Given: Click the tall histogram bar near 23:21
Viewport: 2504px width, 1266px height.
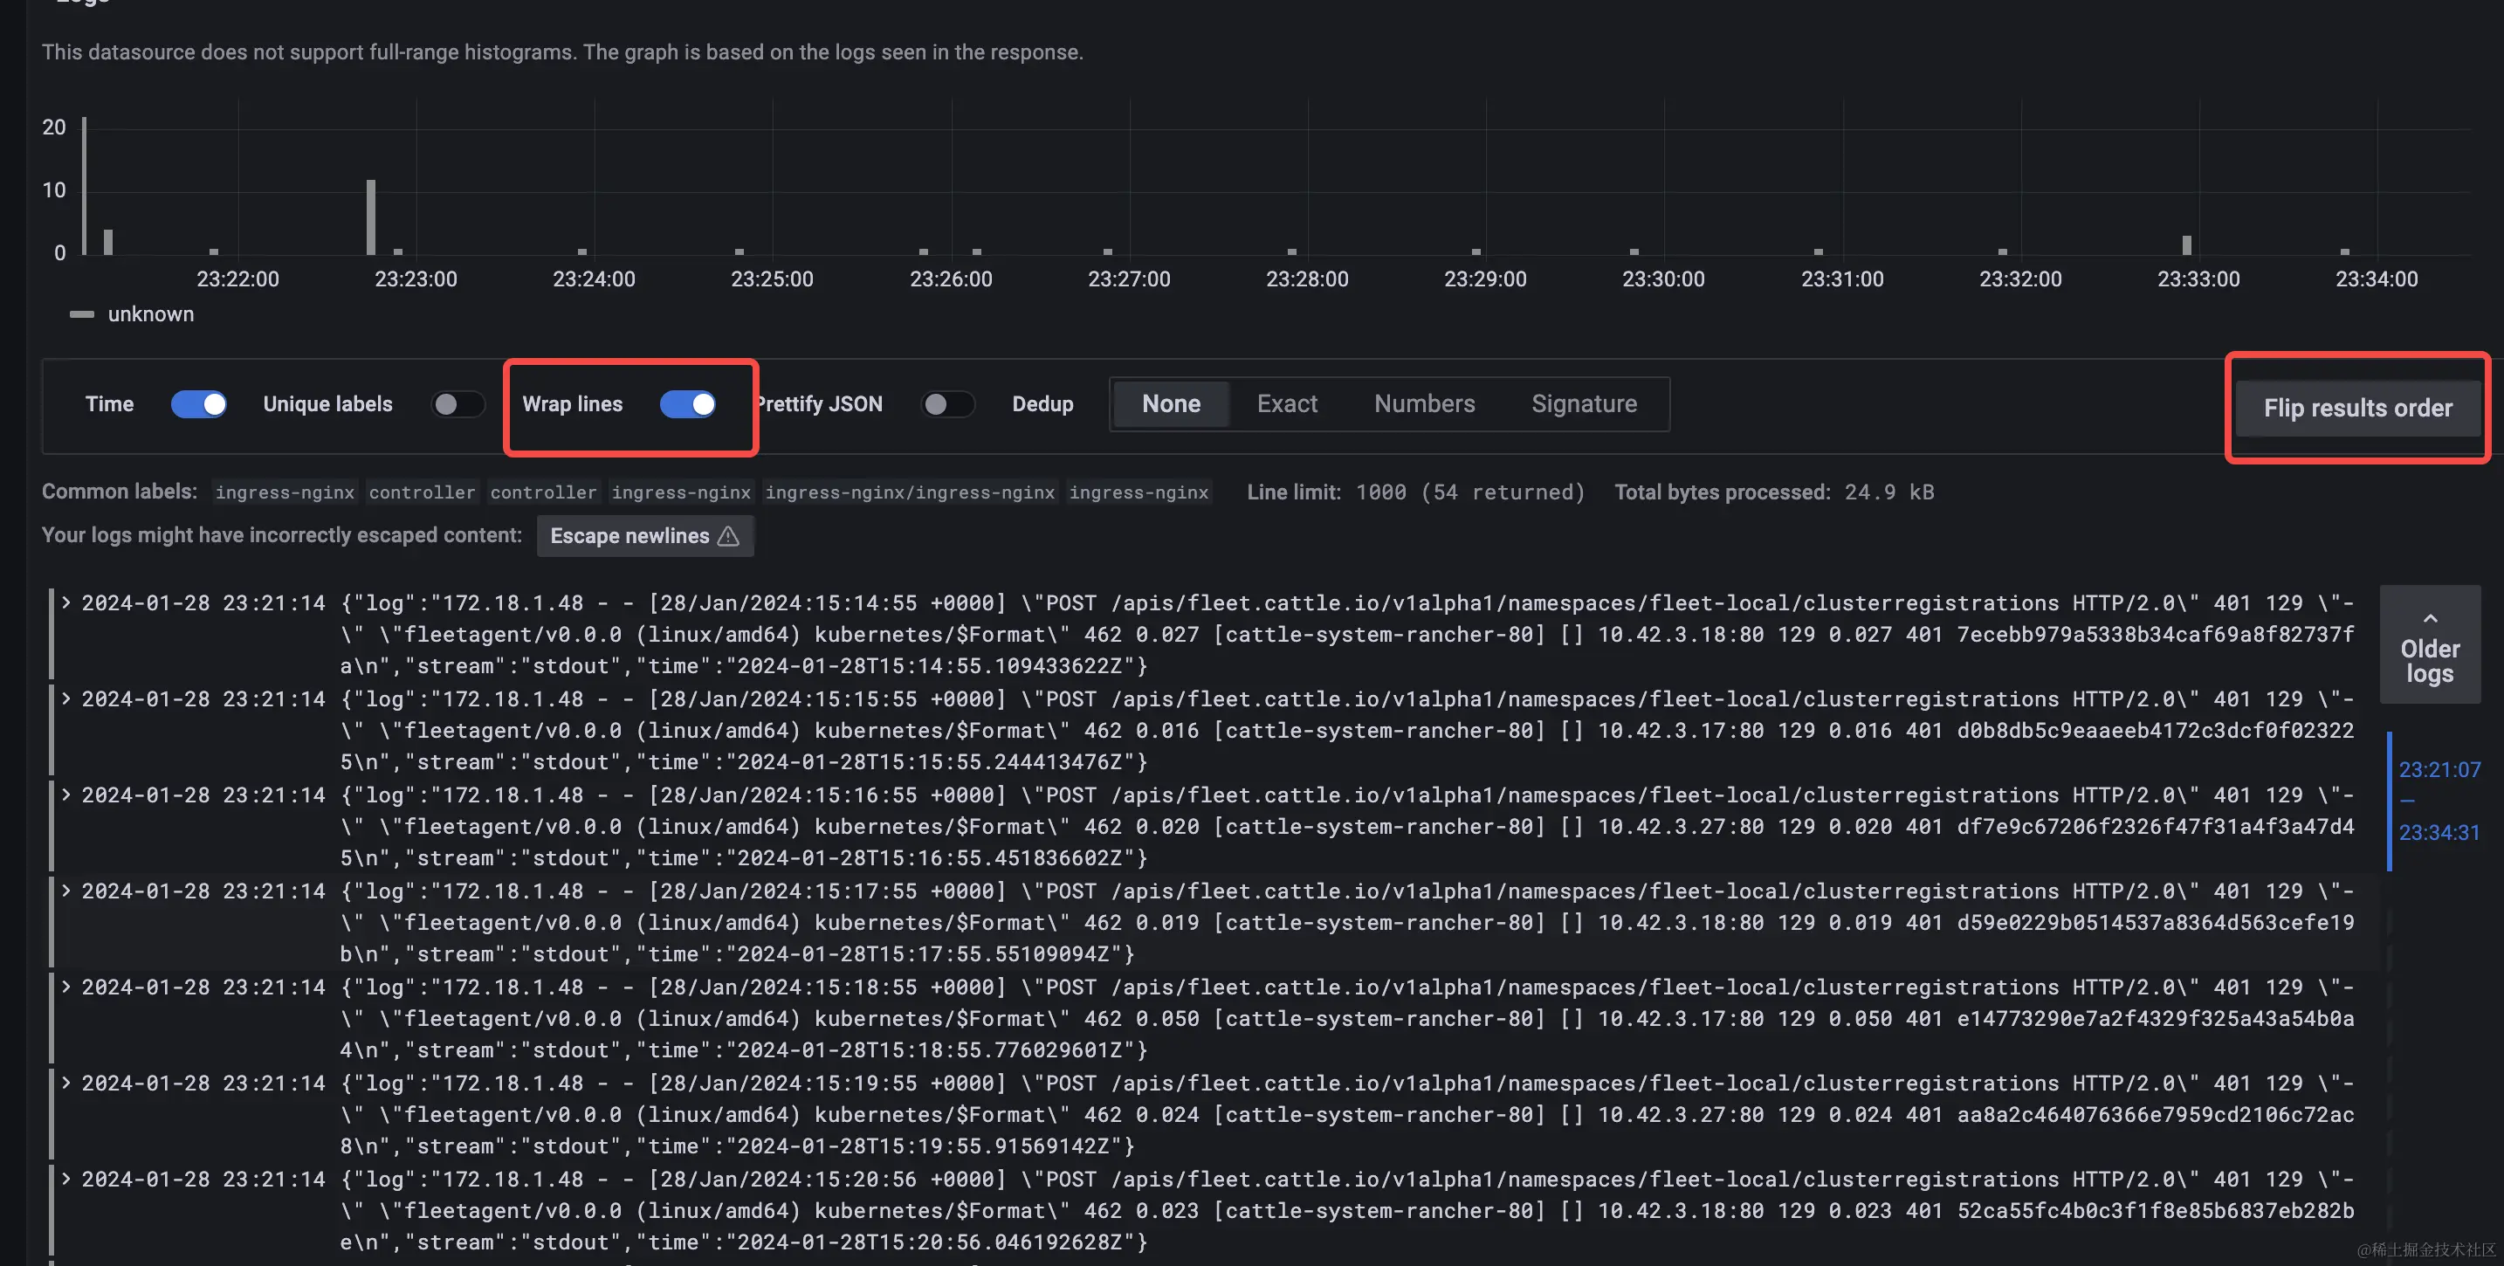Looking at the screenshot, I should pos(85,186).
